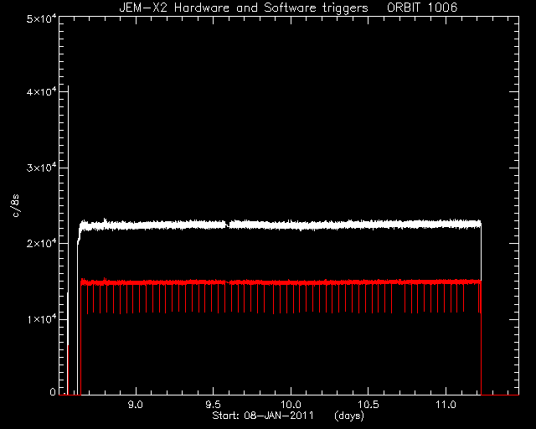Click the 9.5 x-axis tick label
This screenshot has height=429, width=536.
pos(213,405)
